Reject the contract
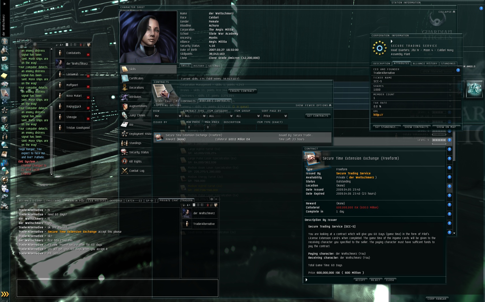 [x=376, y=280]
